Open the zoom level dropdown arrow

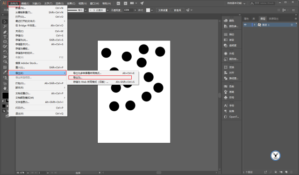(x=28, y=173)
